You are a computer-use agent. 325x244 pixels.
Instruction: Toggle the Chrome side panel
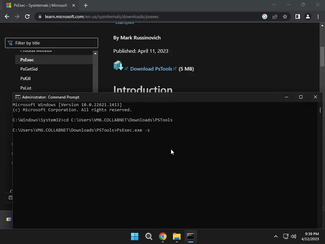[x=298, y=17]
